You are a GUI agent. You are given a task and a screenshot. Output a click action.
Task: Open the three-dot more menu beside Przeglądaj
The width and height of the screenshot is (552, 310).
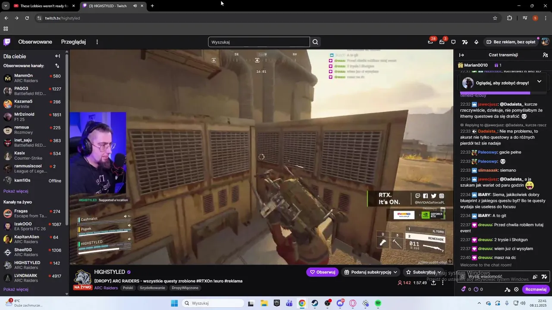[x=97, y=42]
